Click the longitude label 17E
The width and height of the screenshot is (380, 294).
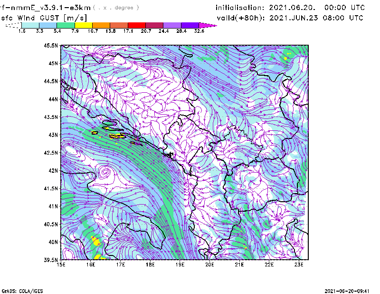121,265
